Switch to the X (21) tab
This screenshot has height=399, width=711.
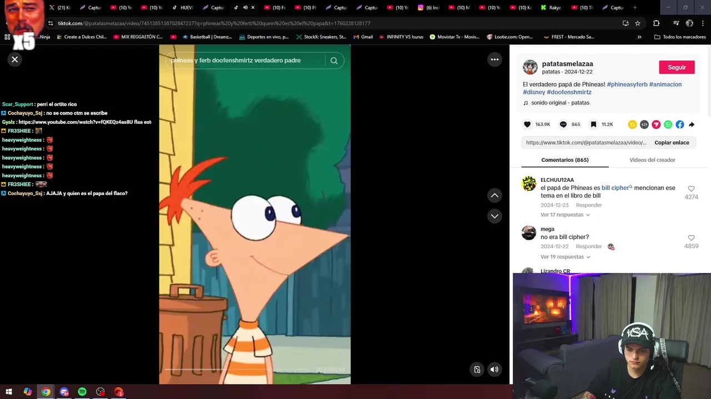coord(60,8)
